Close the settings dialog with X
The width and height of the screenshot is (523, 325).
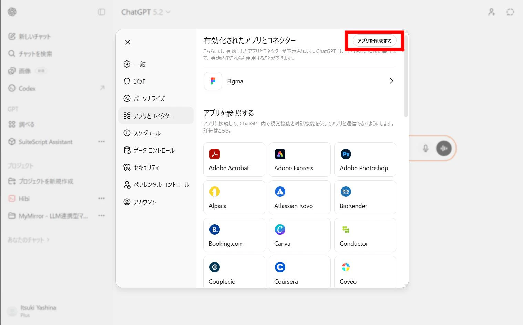(127, 42)
